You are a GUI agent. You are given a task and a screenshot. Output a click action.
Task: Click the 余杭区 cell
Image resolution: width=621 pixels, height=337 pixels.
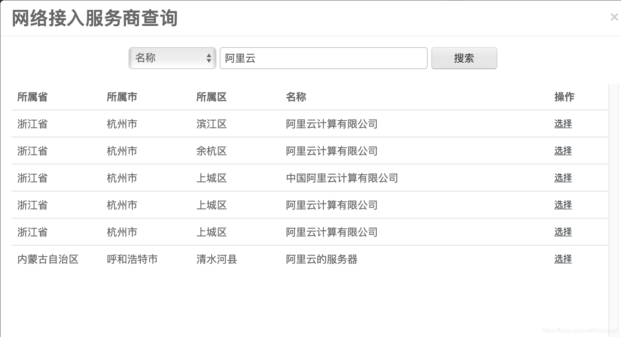pos(211,151)
